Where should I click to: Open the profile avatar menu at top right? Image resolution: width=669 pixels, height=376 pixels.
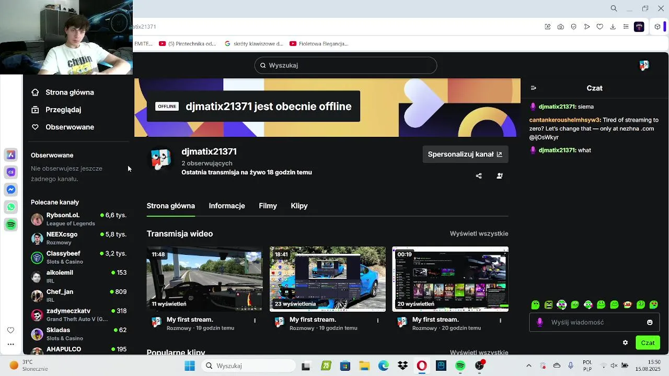(644, 65)
